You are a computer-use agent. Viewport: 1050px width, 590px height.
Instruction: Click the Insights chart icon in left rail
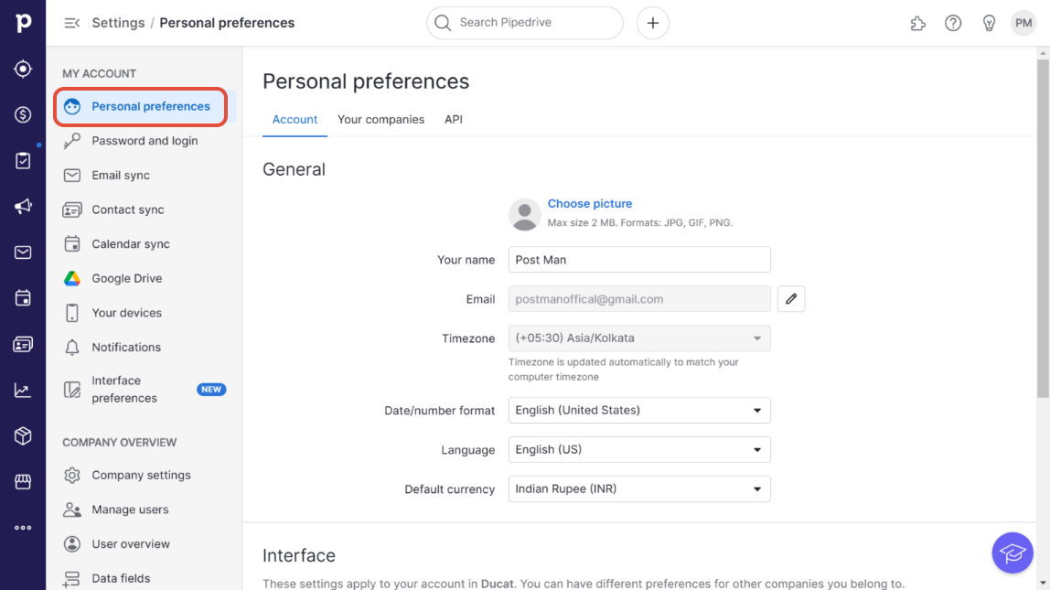coord(23,391)
